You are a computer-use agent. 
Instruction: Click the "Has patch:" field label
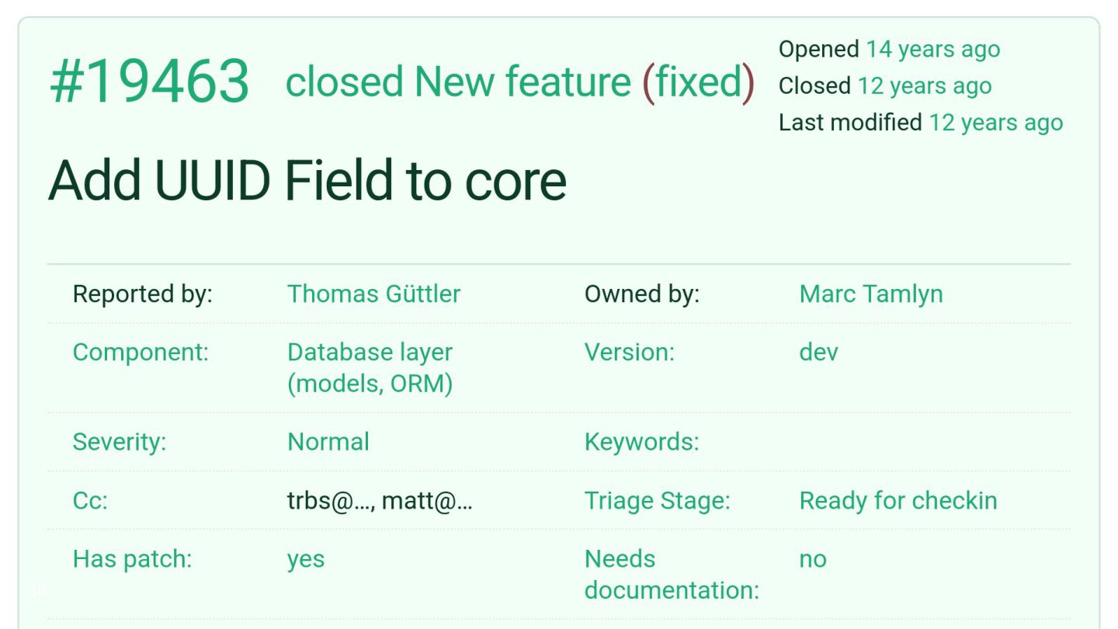pyautogui.click(x=132, y=559)
